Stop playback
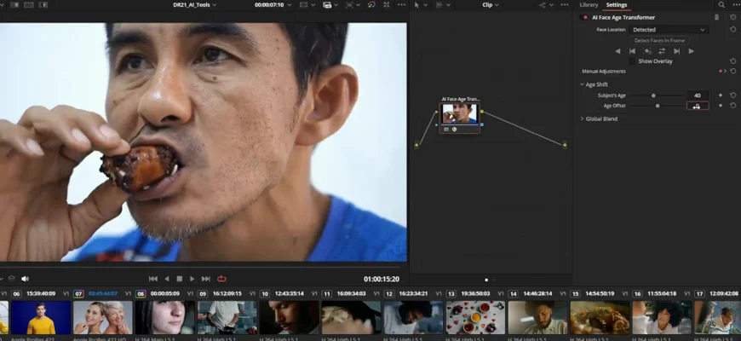 tap(180, 279)
